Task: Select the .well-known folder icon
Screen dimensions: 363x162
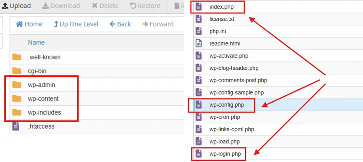Action: [16, 57]
